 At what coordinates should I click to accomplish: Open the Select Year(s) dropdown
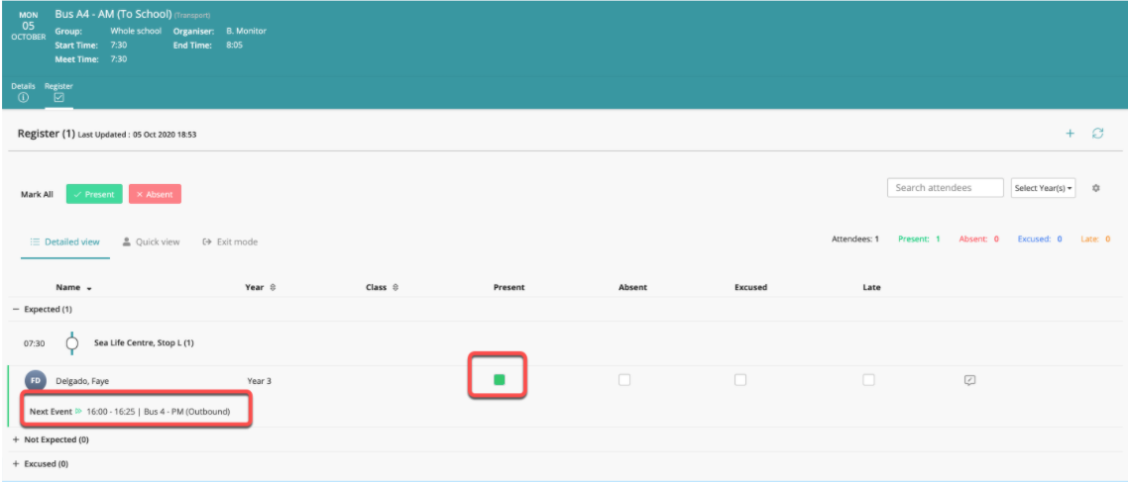click(x=1043, y=188)
